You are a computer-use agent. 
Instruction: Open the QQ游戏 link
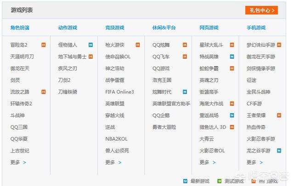[x=161, y=68]
